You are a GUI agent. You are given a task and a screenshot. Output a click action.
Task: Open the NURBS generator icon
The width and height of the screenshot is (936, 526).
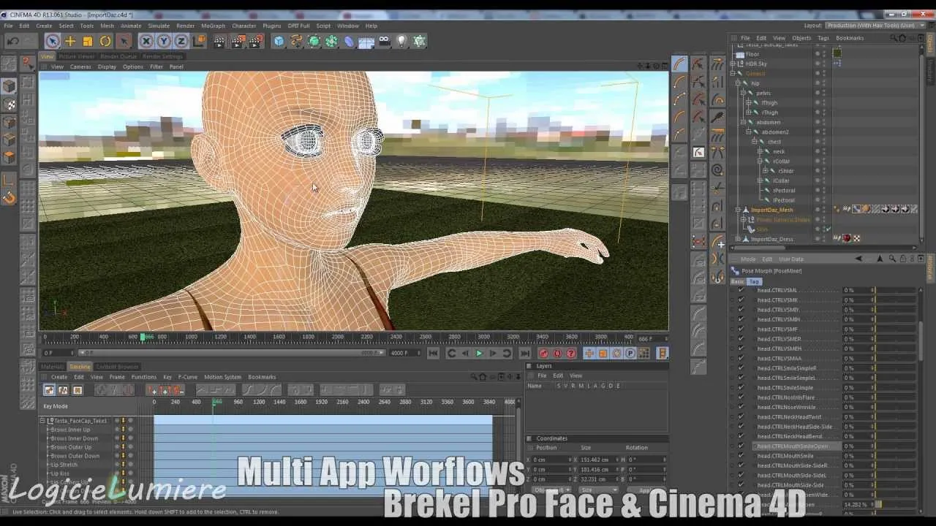314,42
